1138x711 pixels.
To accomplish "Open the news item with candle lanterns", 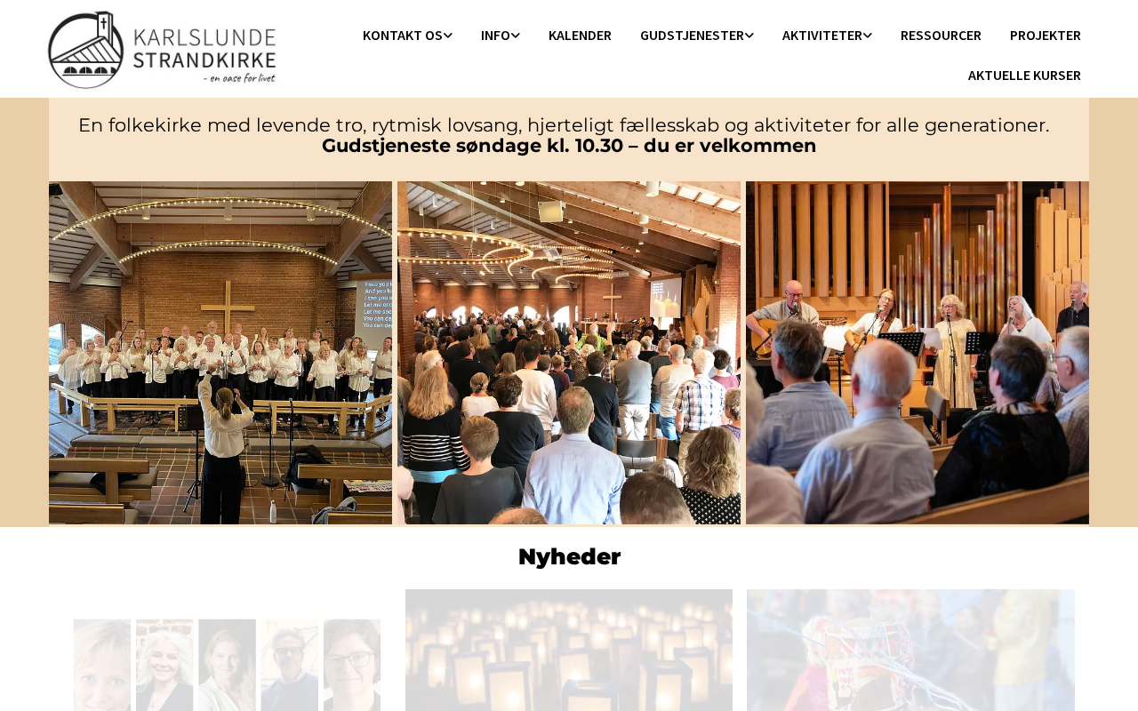I will (569, 650).
